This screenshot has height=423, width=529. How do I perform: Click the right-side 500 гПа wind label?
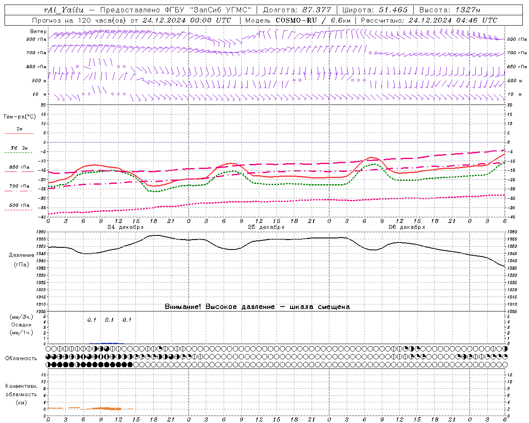pos(517,39)
